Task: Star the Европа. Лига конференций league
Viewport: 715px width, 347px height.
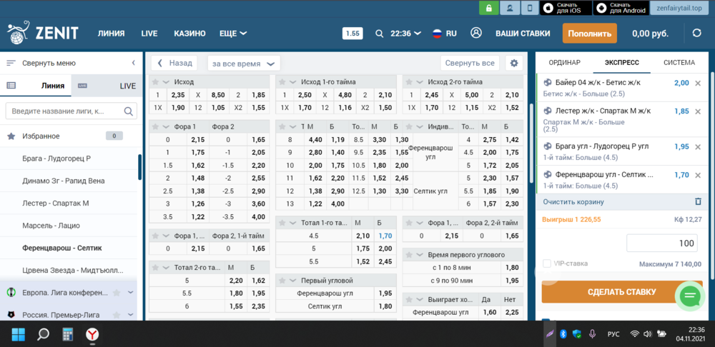Action: 117,292
